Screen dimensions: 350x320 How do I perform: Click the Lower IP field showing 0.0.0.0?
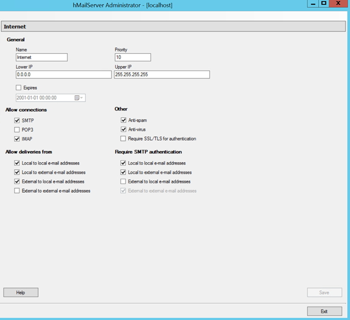click(63, 75)
